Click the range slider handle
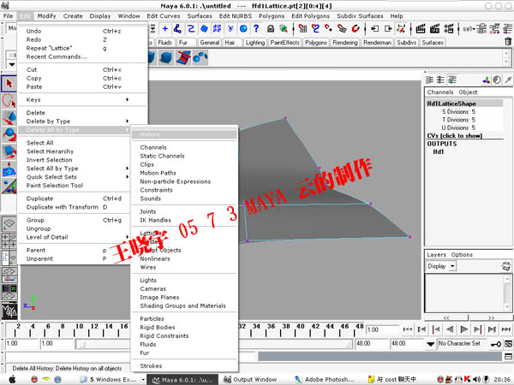Image resolution: width=514 pixels, height=385 pixels. (82, 344)
